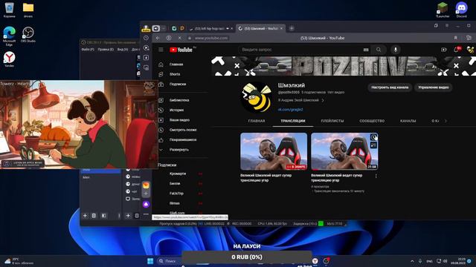This screenshot has height=267, width=476.
Task: Open the YouTube hamburger guide menu
Action: click(161, 50)
